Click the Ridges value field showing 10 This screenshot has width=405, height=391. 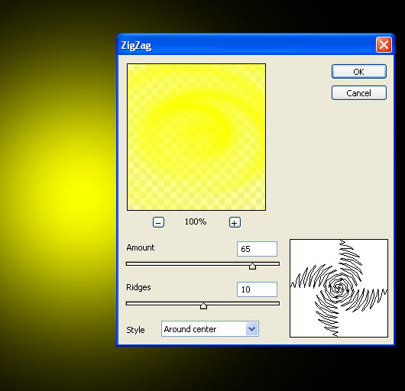[257, 289]
